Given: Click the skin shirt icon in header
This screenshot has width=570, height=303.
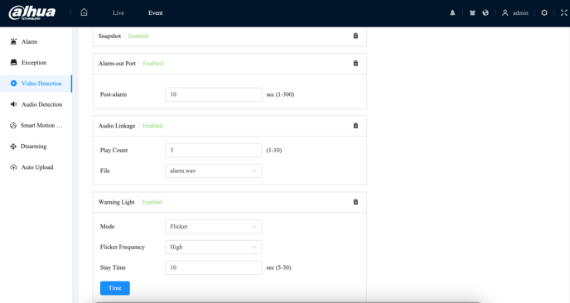Looking at the screenshot, I should coord(472,12).
